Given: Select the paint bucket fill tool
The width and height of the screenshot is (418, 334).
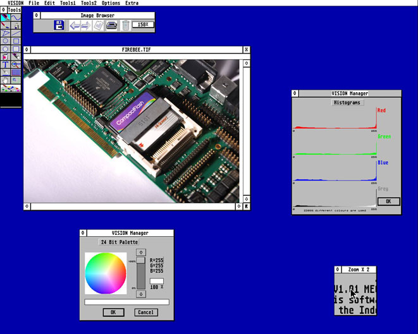Looking at the screenshot, I should point(5,57).
